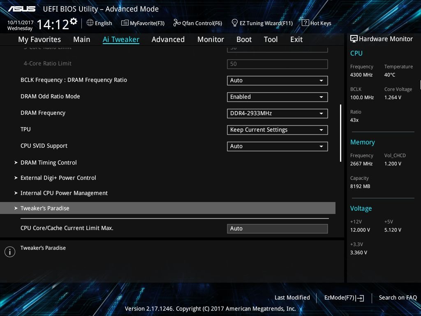Open Qfan Control(F6) text label
The height and width of the screenshot is (316, 421).
click(202, 23)
